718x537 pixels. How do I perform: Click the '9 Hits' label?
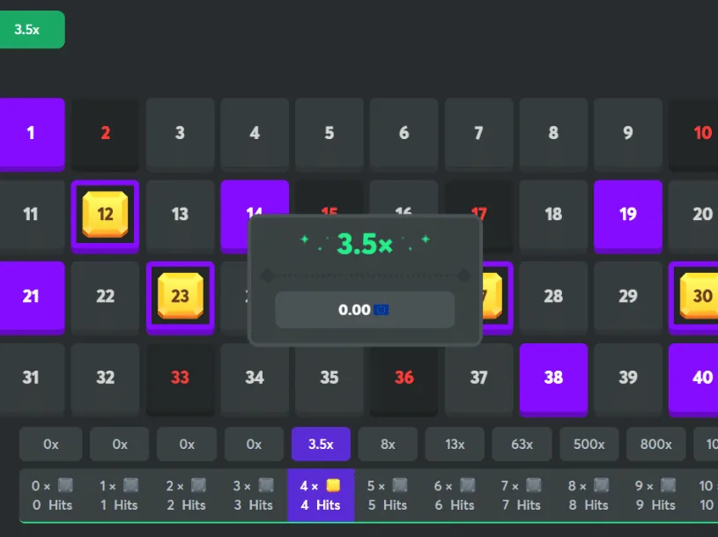point(655,505)
